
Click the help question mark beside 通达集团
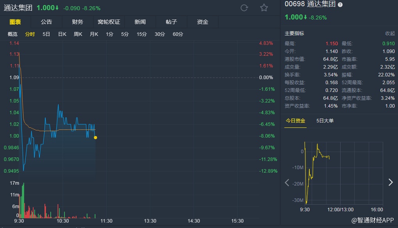pyautogui.click(x=340, y=5)
